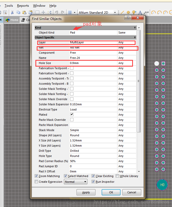The width and height of the screenshot is (172, 207).
Task: Toggle the Plated checkbox
Action: click(x=72, y=115)
